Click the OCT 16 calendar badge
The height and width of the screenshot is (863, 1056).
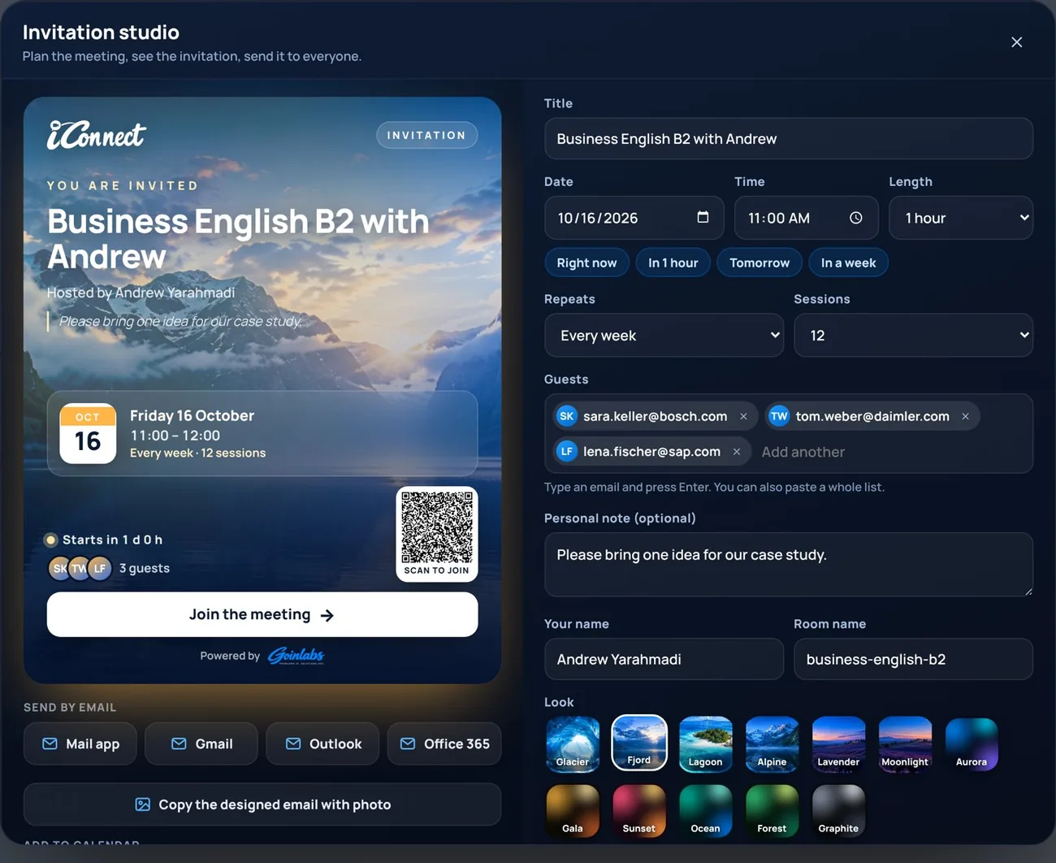(x=88, y=434)
